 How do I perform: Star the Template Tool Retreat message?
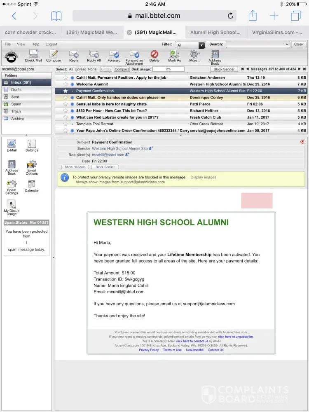[66, 124]
